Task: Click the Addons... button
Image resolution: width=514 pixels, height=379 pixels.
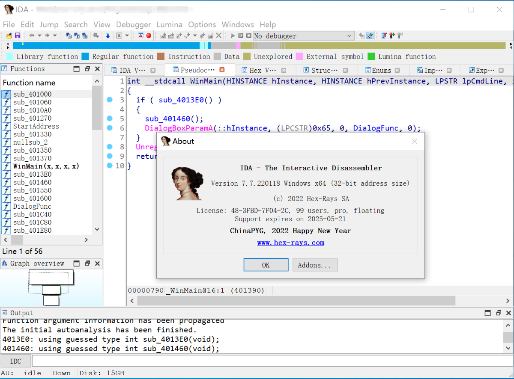Action: 315,265
